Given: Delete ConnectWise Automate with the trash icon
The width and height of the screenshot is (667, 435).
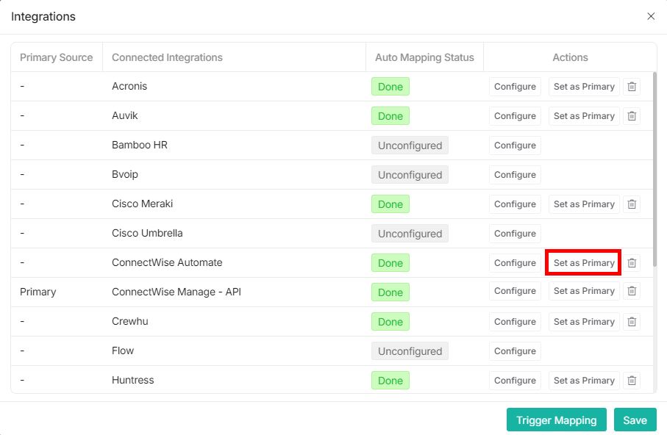Looking at the screenshot, I should pos(631,263).
